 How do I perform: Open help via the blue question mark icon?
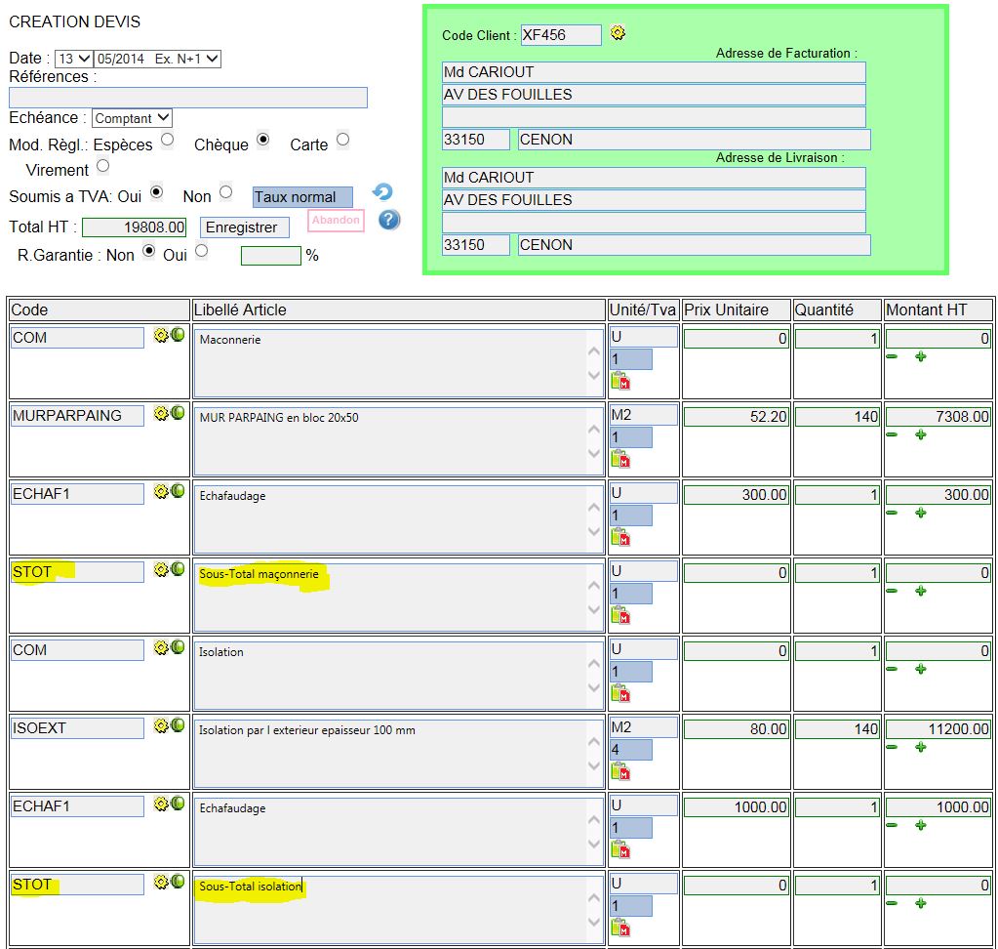pos(389,220)
